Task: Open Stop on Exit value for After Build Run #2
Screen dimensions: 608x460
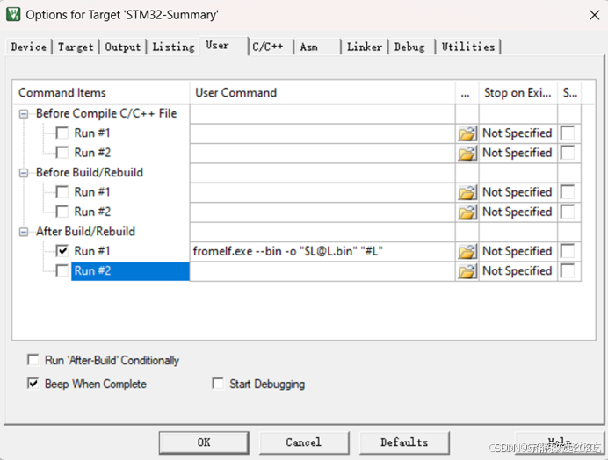Action: [518, 270]
